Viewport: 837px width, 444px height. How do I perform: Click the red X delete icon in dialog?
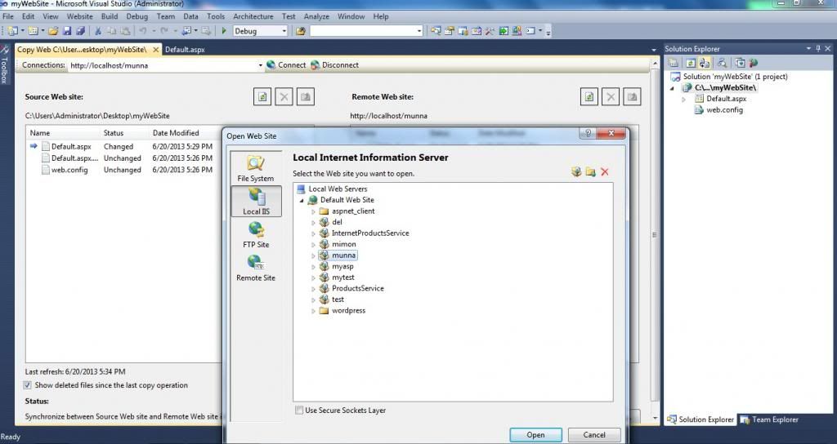tap(605, 171)
